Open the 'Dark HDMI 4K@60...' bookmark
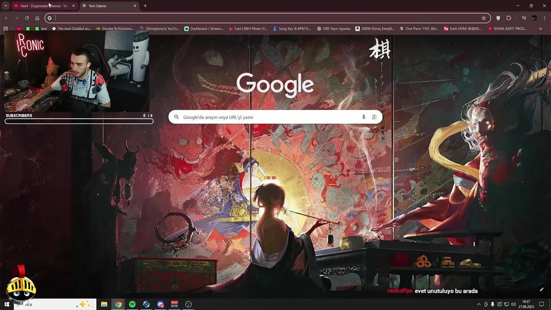The width and height of the screenshot is (551, 310). (x=463, y=29)
